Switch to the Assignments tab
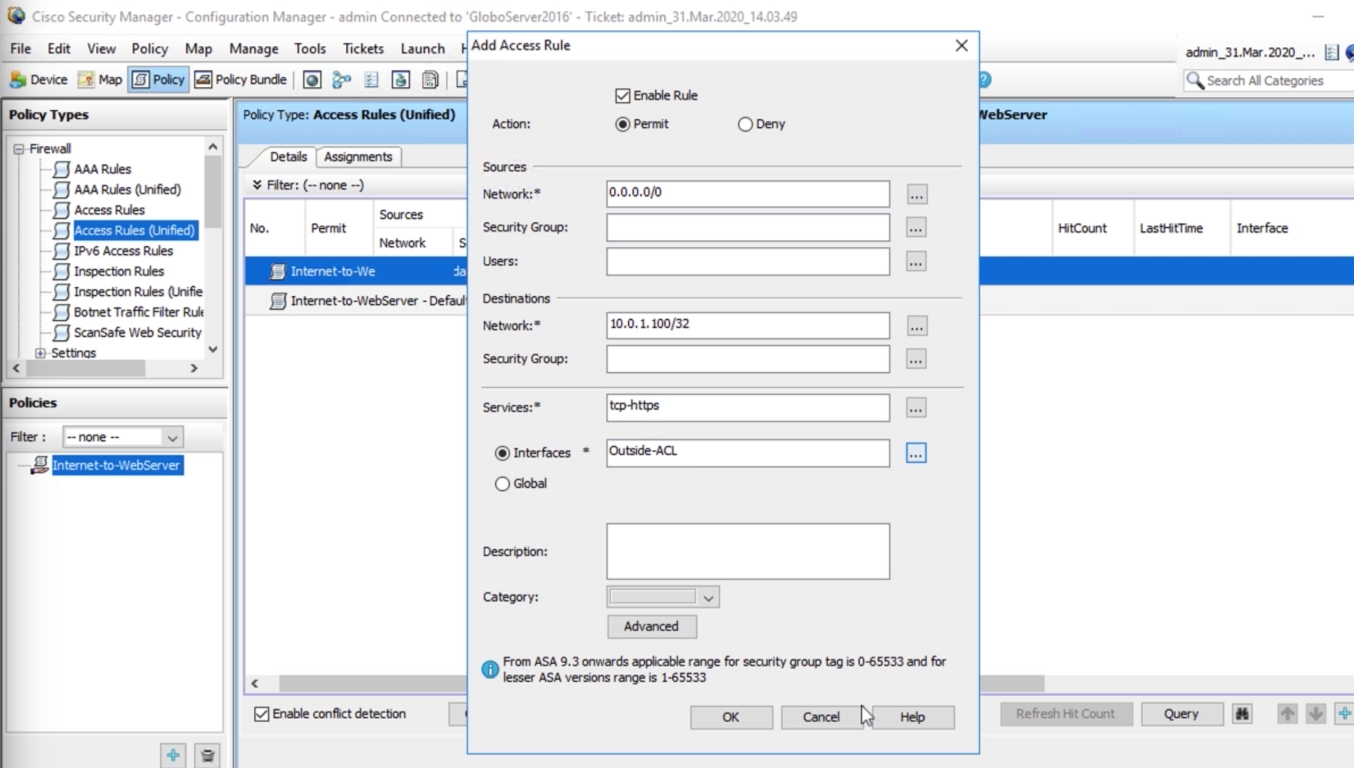Viewport: 1354px width, 768px height. 358,157
